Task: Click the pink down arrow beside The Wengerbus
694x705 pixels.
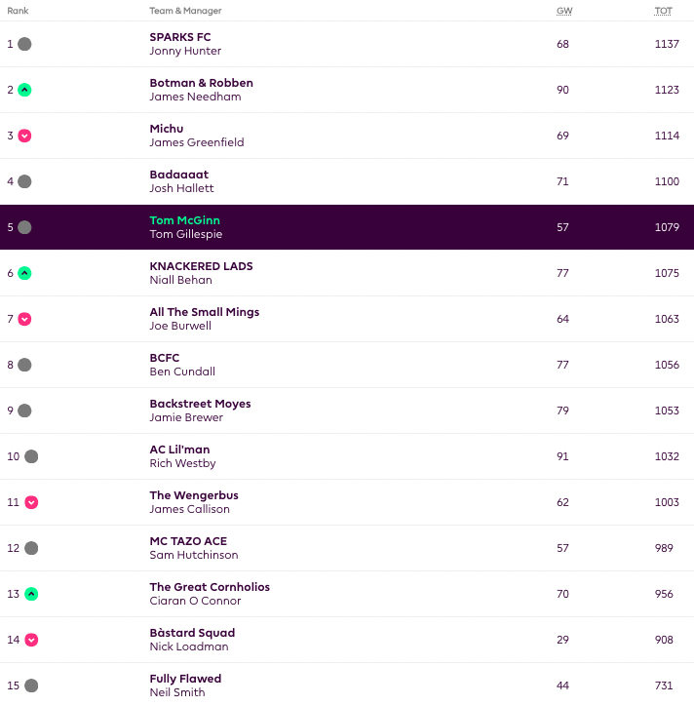Action: point(31,502)
